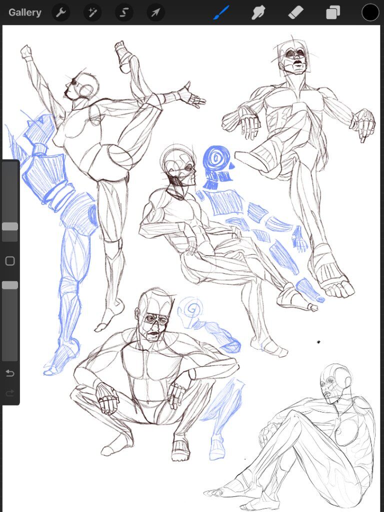Activate the Selection tool

124,12
